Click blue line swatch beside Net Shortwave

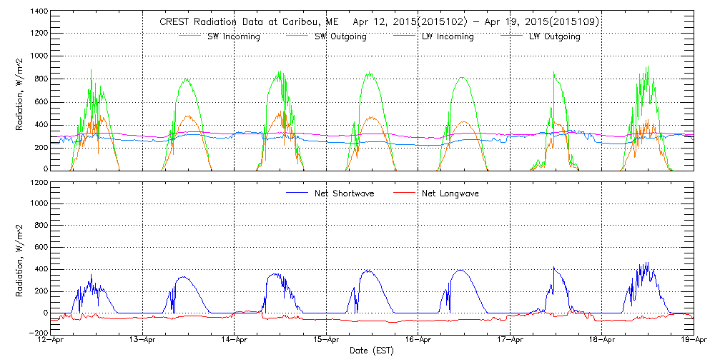[298, 193]
